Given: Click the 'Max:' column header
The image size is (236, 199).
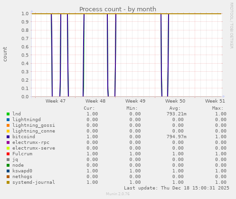Looking at the screenshot, I should [x=217, y=108].
